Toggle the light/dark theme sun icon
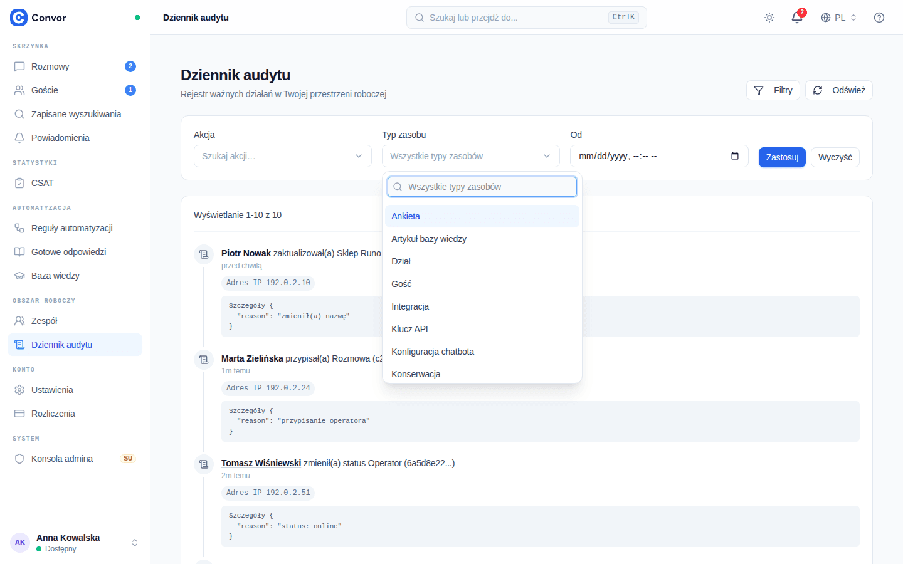903x564 pixels. [769, 18]
